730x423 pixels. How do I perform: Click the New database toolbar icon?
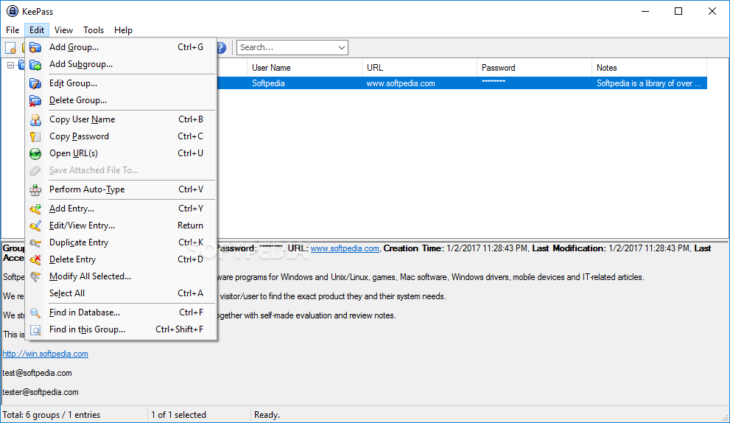10,47
